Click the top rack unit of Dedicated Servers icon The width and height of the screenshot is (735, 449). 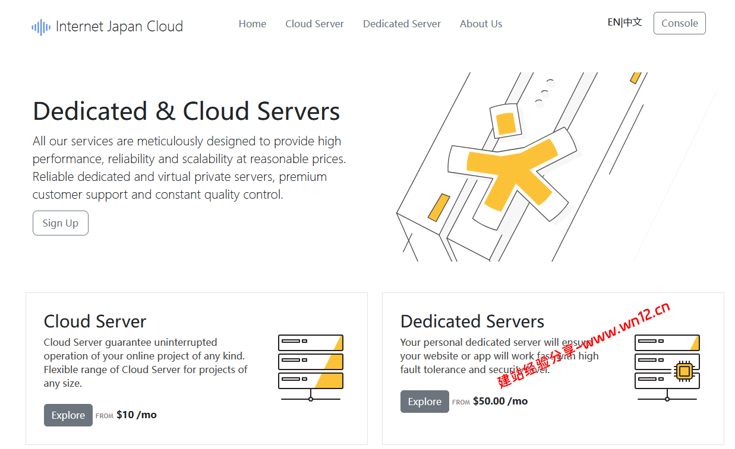point(667,342)
